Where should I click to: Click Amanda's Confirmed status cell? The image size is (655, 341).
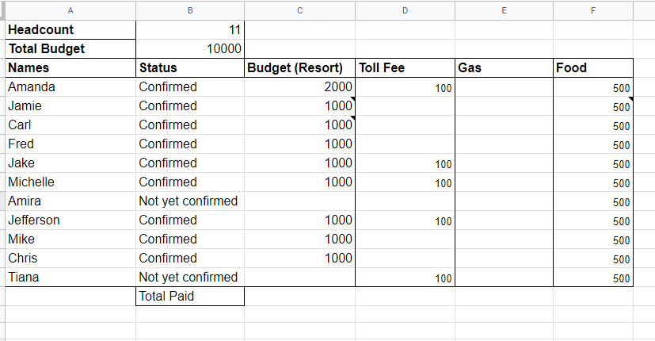coord(190,87)
